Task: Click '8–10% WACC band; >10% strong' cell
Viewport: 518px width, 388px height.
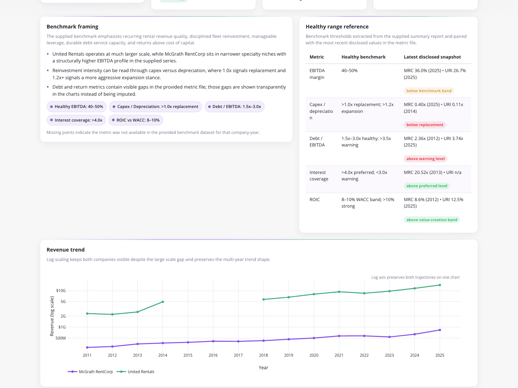Action: tap(368, 203)
